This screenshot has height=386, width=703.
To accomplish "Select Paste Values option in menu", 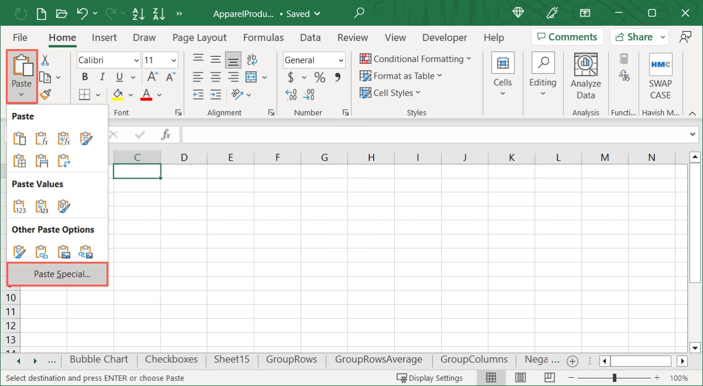I will pyautogui.click(x=20, y=206).
